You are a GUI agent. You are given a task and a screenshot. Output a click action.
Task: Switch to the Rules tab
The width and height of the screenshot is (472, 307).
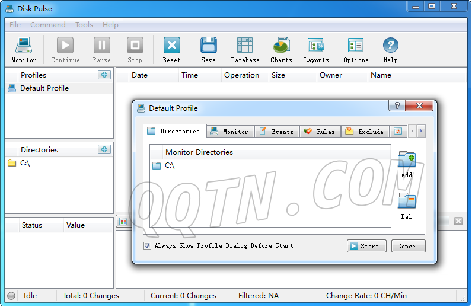320,132
